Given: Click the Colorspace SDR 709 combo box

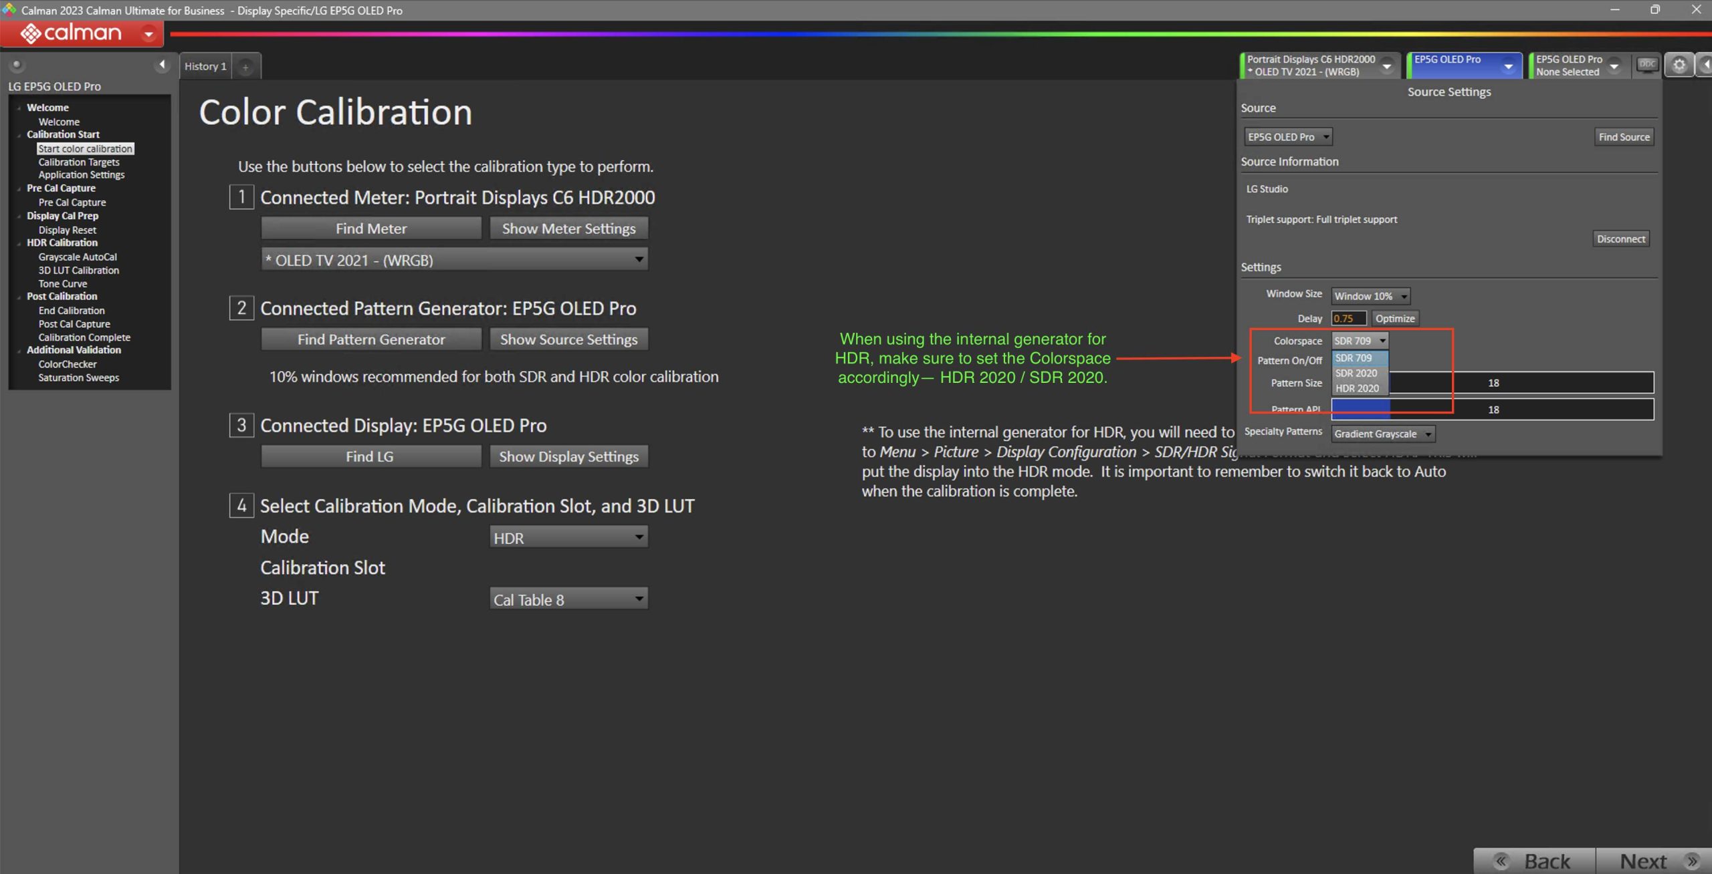Looking at the screenshot, I should (1360, 341).
